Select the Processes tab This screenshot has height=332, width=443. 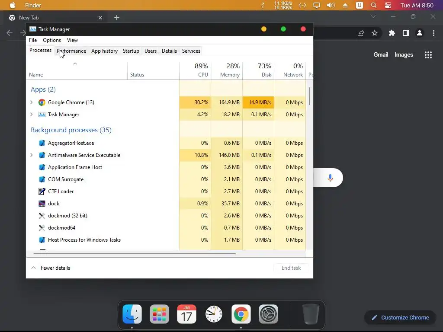tap(40, 50)
